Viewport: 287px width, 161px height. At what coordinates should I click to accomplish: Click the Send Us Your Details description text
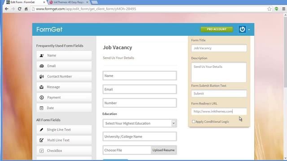pyautogui.click(x=118, y=58)
